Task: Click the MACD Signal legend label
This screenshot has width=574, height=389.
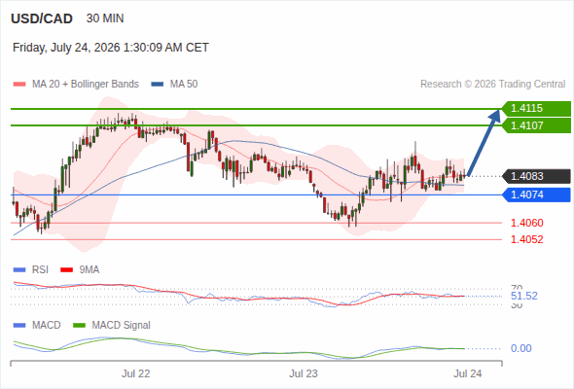Action: click(x=122, y=326)
